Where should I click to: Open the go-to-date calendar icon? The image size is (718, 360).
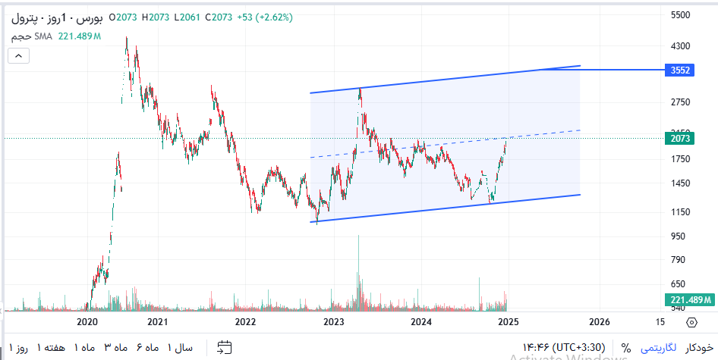pos(225,348)
